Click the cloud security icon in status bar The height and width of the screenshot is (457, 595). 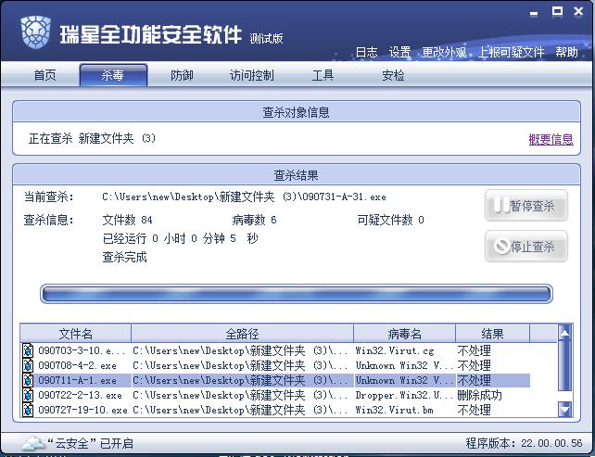pos(33,443)
